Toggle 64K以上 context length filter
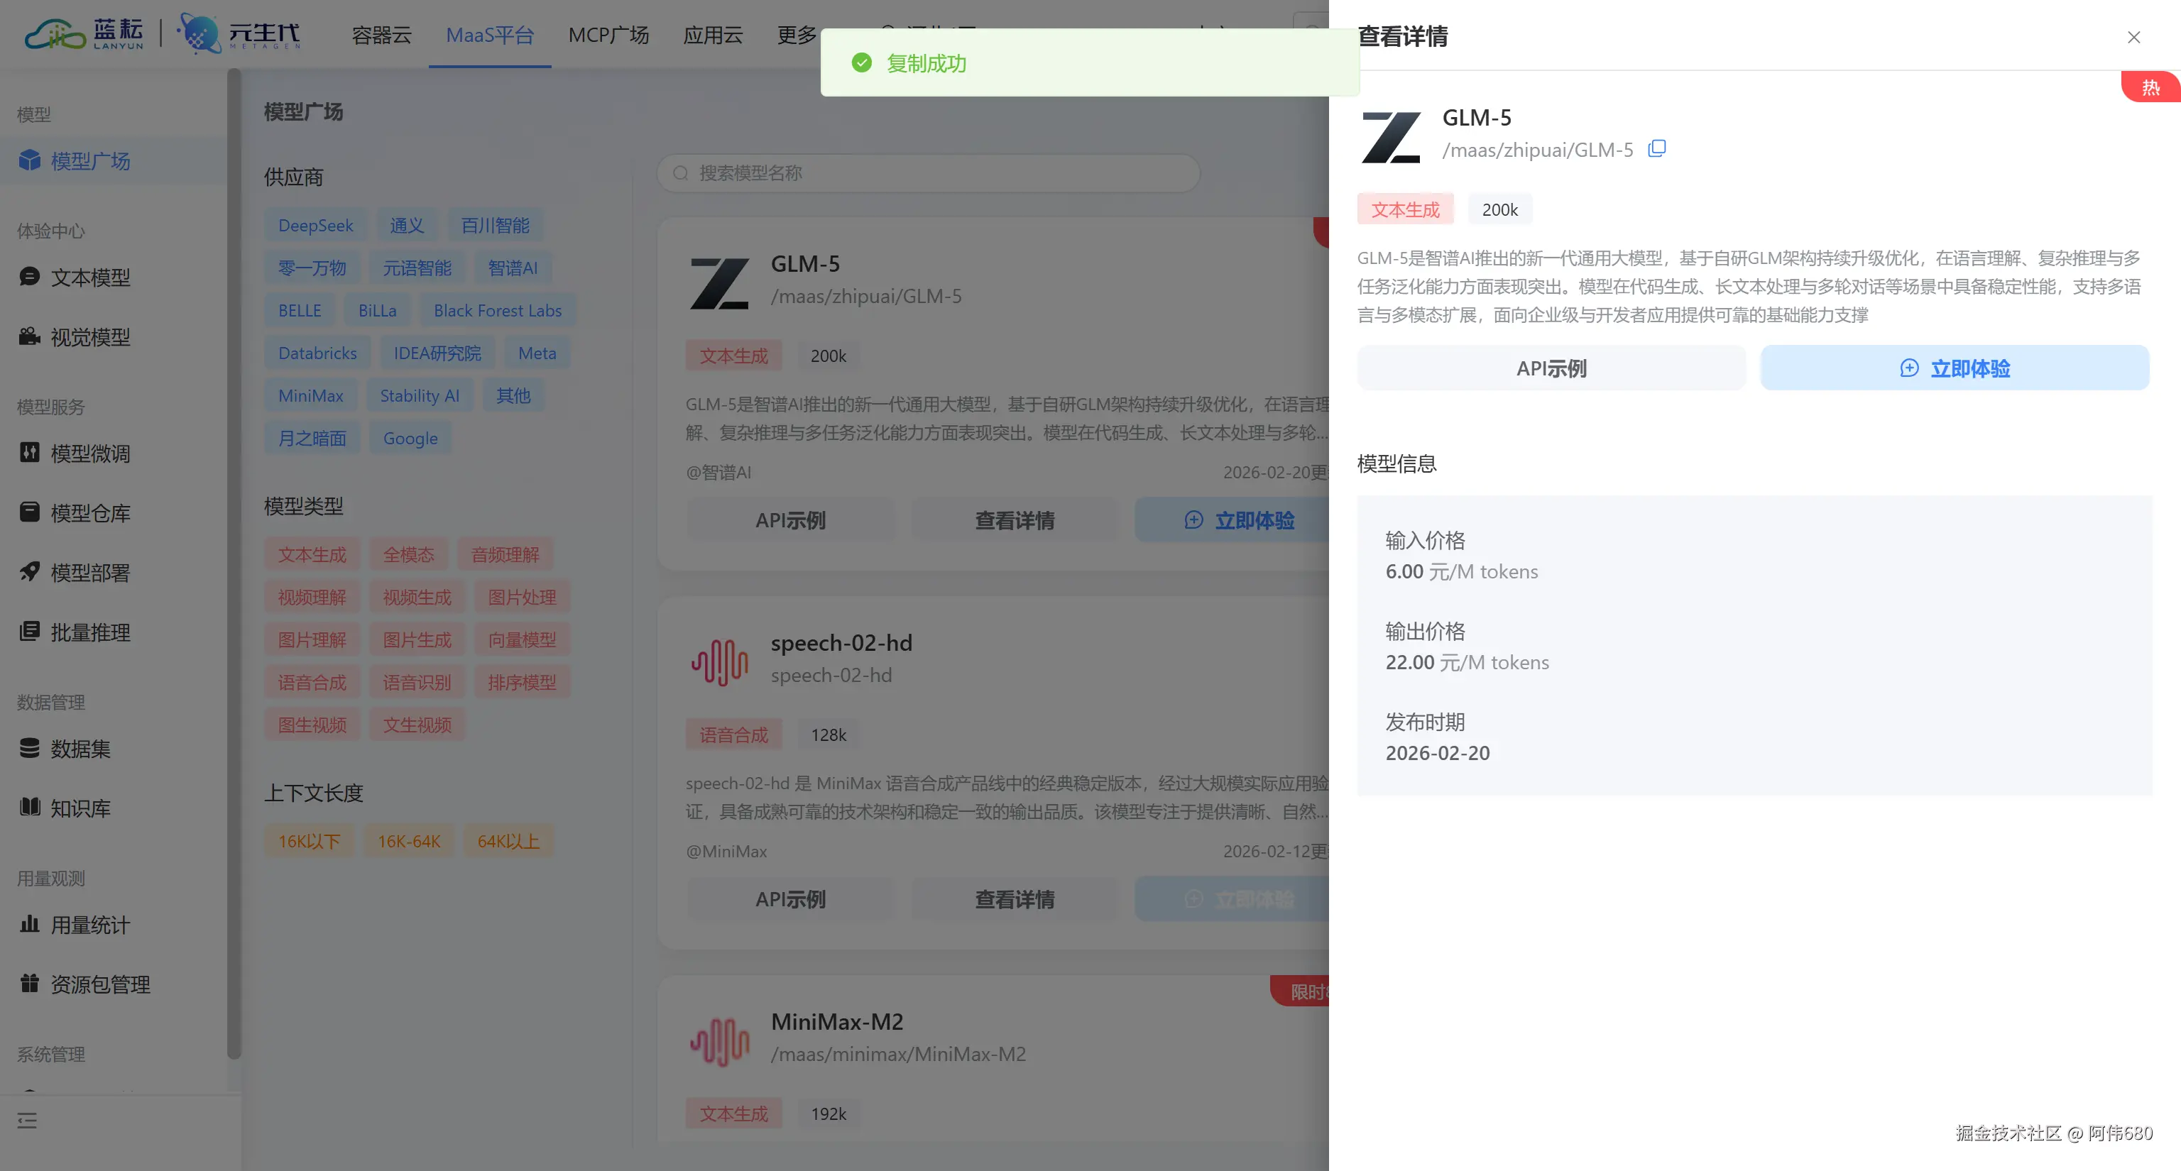This screenshot has height=1171, width=2181. pos(508,841)
